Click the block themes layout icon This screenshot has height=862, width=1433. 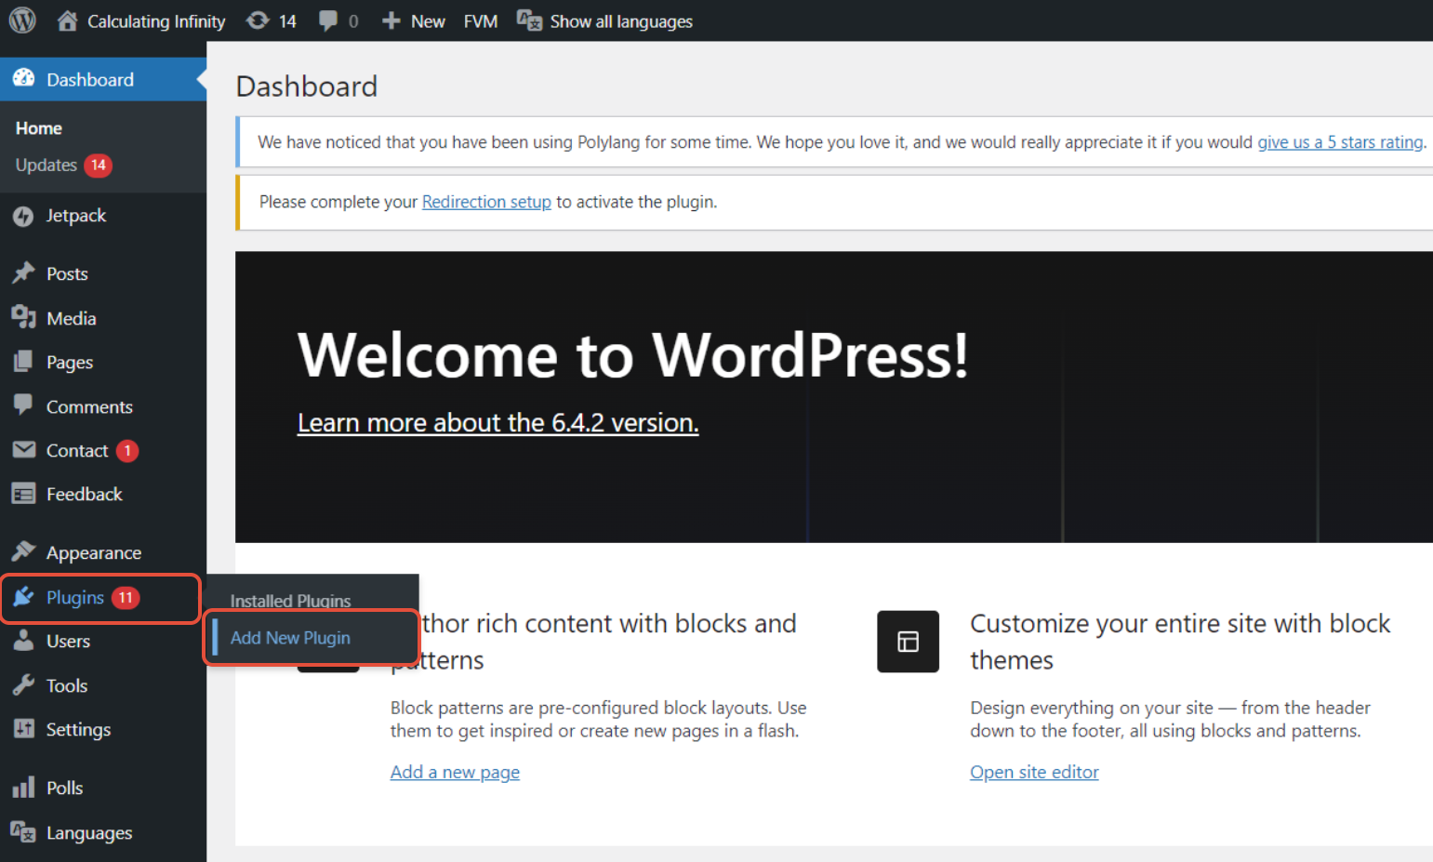pos(908,642)
